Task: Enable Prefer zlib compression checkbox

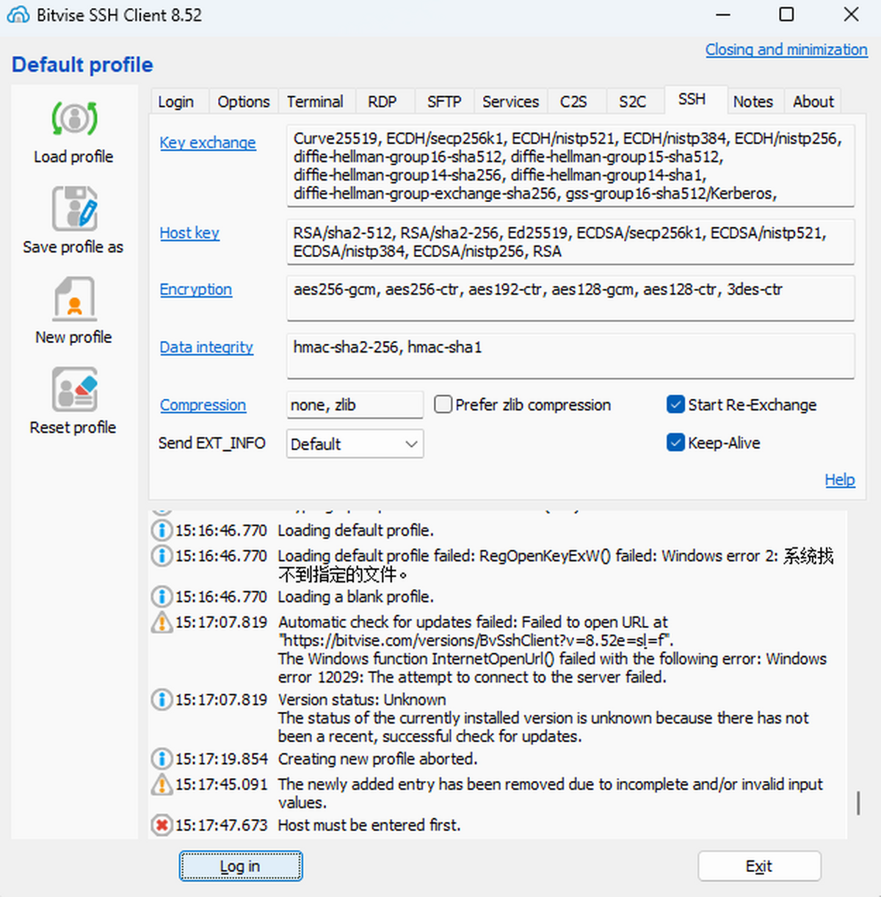Action: (443, 405)
